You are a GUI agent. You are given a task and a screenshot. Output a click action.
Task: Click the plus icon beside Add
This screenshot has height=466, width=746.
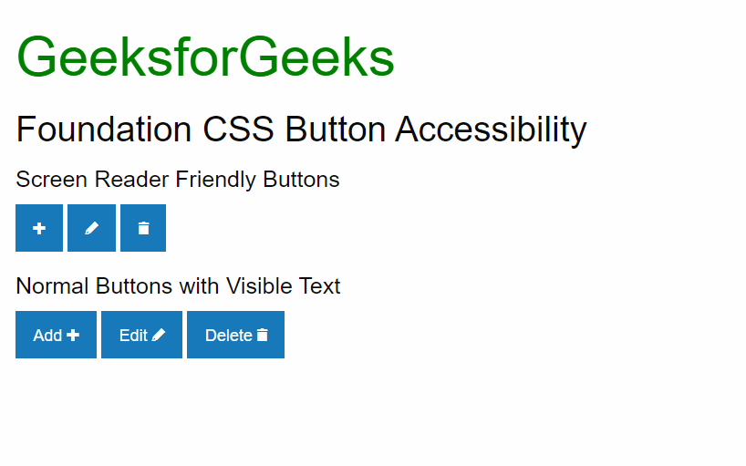tap(73, 335)
